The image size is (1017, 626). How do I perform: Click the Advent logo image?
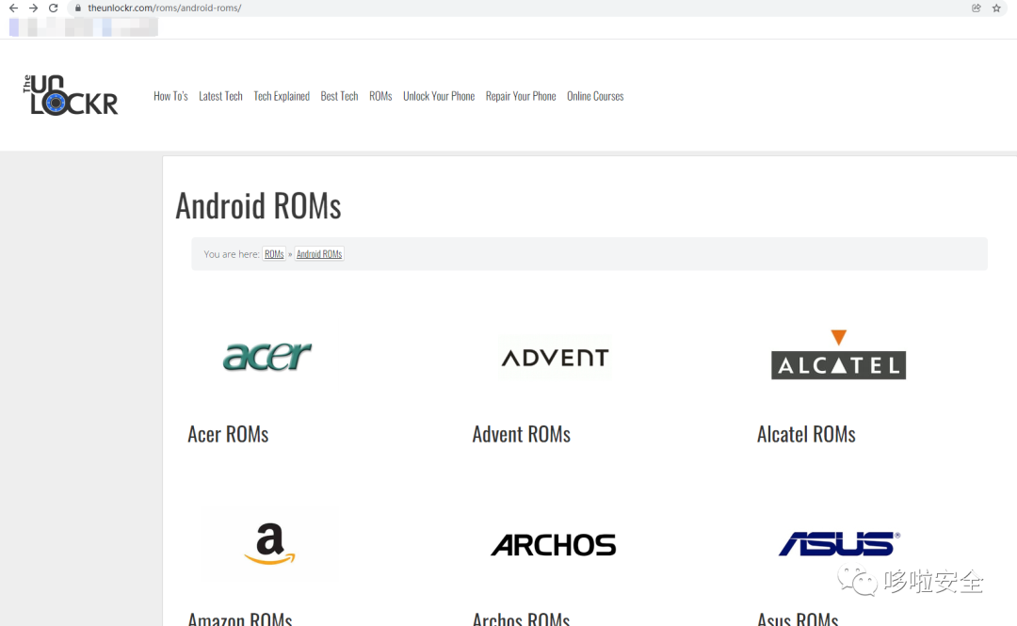point(555,358)
